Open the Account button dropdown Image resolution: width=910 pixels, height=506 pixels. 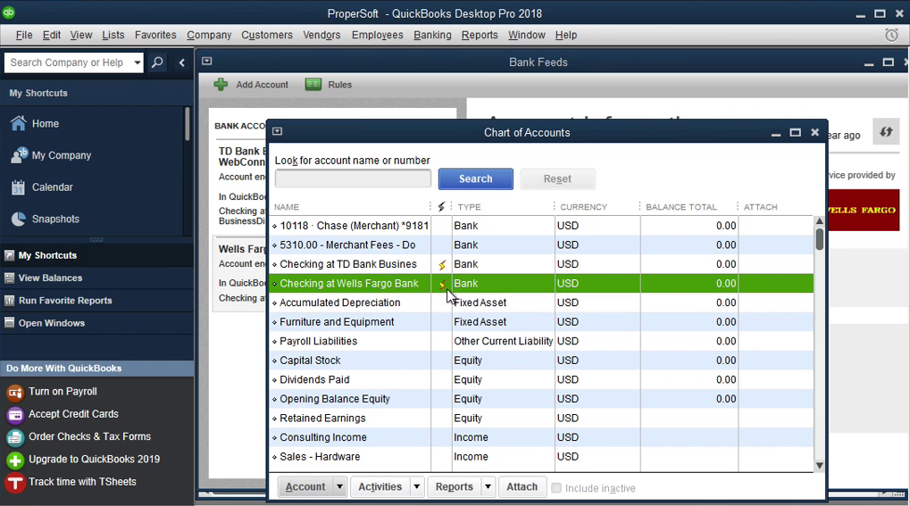pos(339,487)
